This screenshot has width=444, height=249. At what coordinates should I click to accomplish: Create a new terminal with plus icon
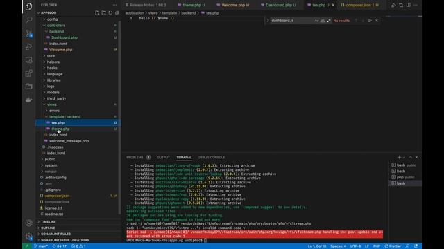click(400, 157)
